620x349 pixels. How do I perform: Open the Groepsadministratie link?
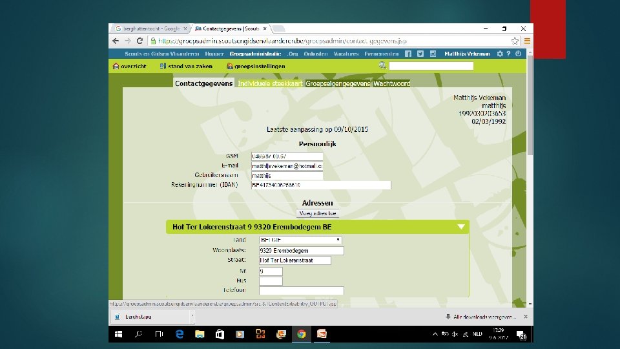[x=256, y=54]
